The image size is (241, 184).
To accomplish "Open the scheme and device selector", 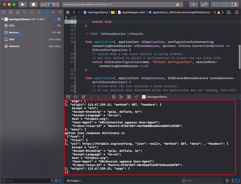I will [x=50, y=5].
